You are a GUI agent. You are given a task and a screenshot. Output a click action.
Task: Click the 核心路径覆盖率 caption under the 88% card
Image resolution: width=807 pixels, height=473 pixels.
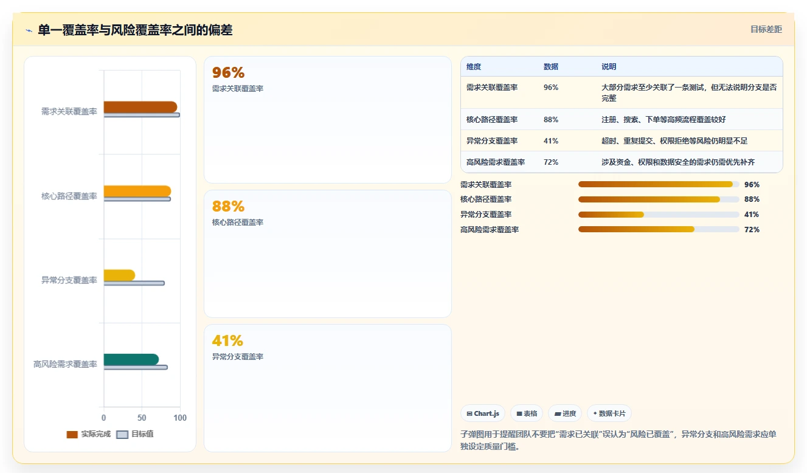[x=238, y=223]
